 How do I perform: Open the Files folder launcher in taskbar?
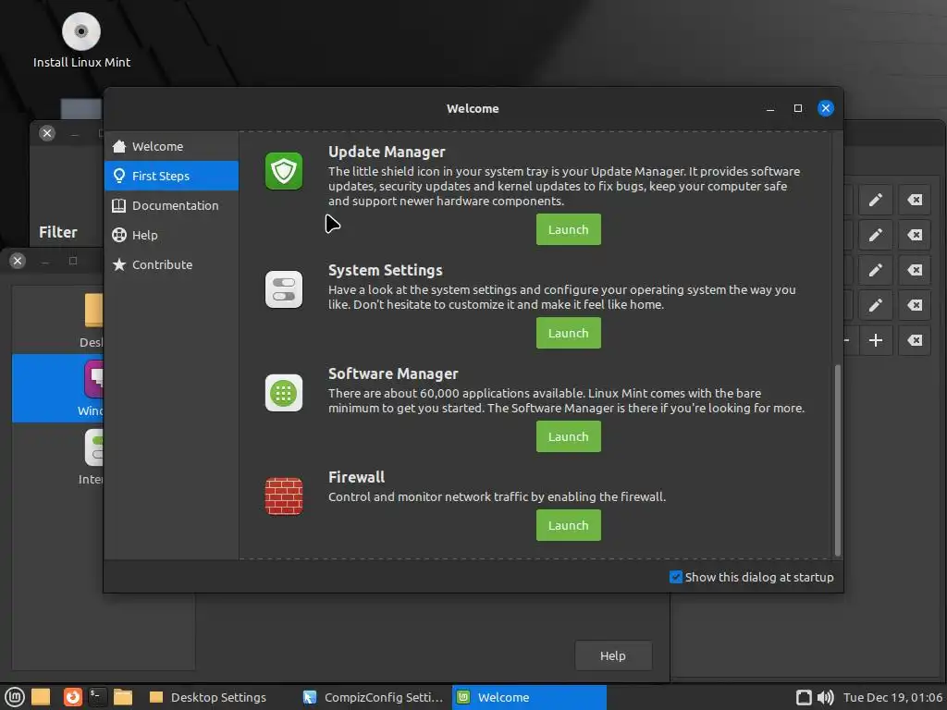coord(123,697)
